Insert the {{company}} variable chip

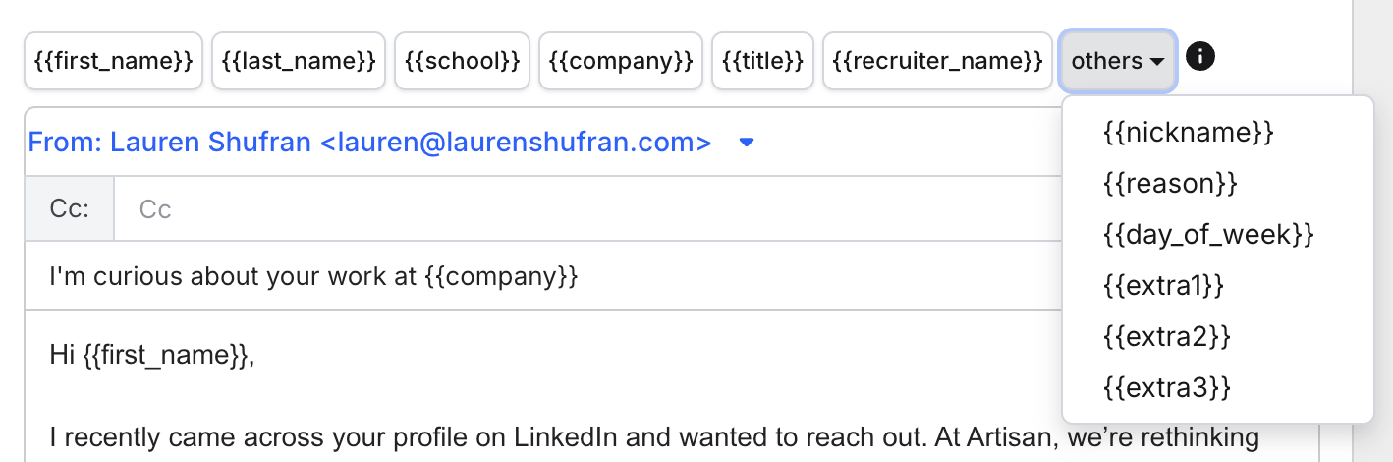621,61
